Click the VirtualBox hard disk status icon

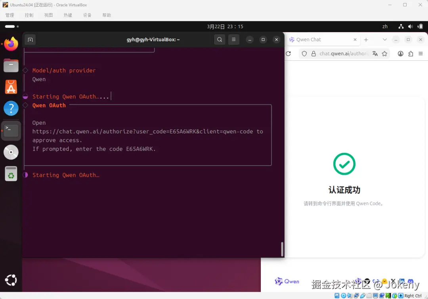337,296
